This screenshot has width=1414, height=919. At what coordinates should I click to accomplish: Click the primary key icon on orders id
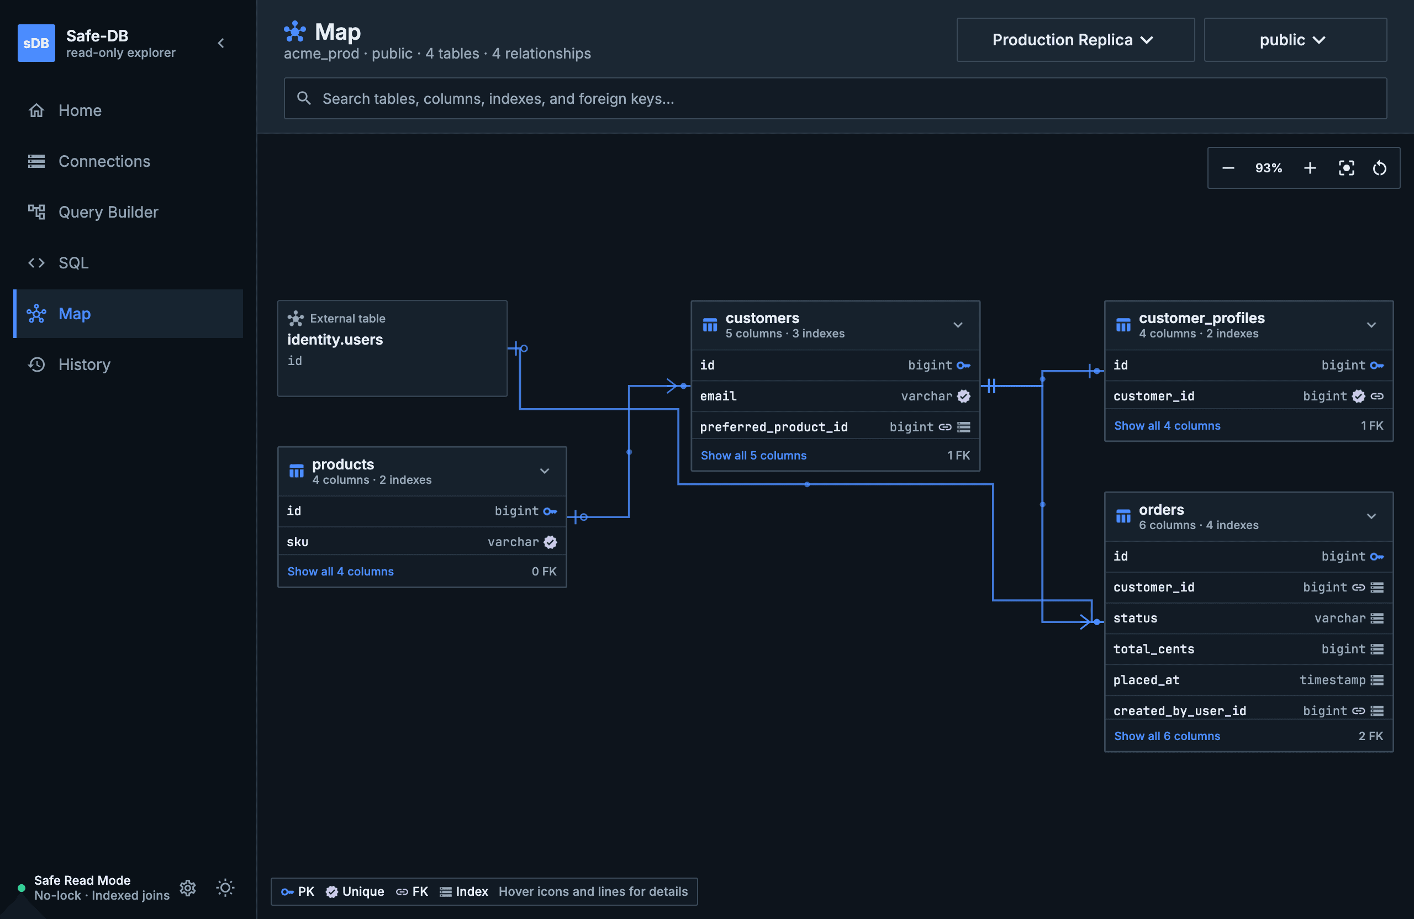pos(1377,557)
